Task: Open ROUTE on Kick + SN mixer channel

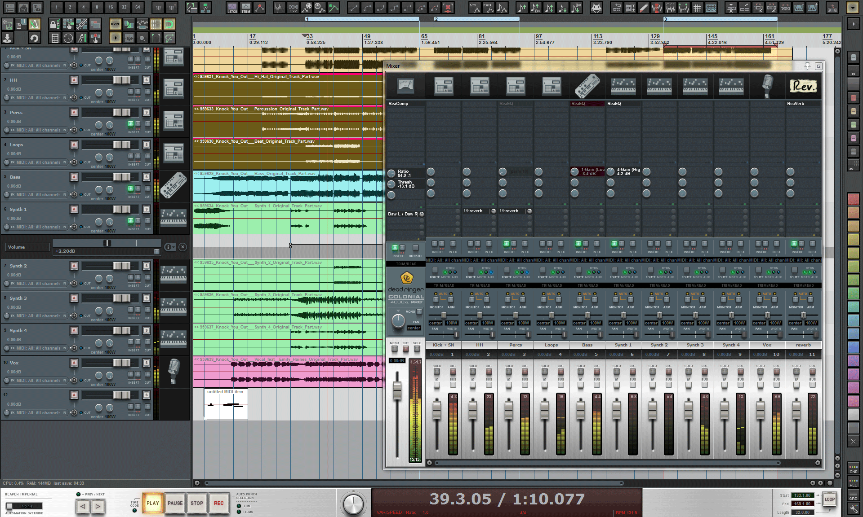Action: click(x=435, y=270)
